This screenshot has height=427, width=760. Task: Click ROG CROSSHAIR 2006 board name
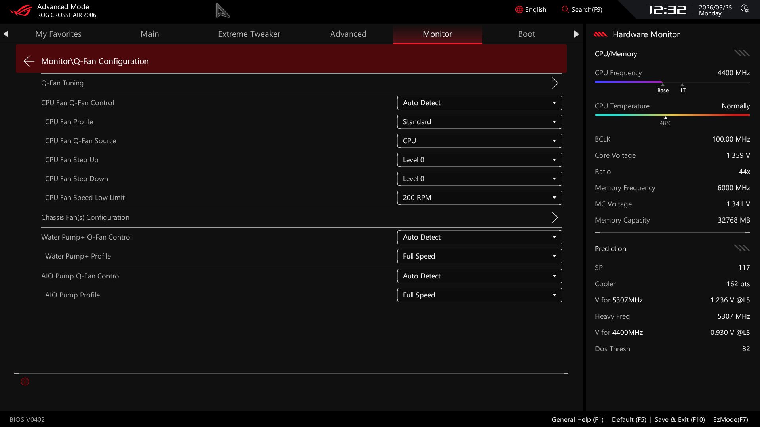pos(66,15)
